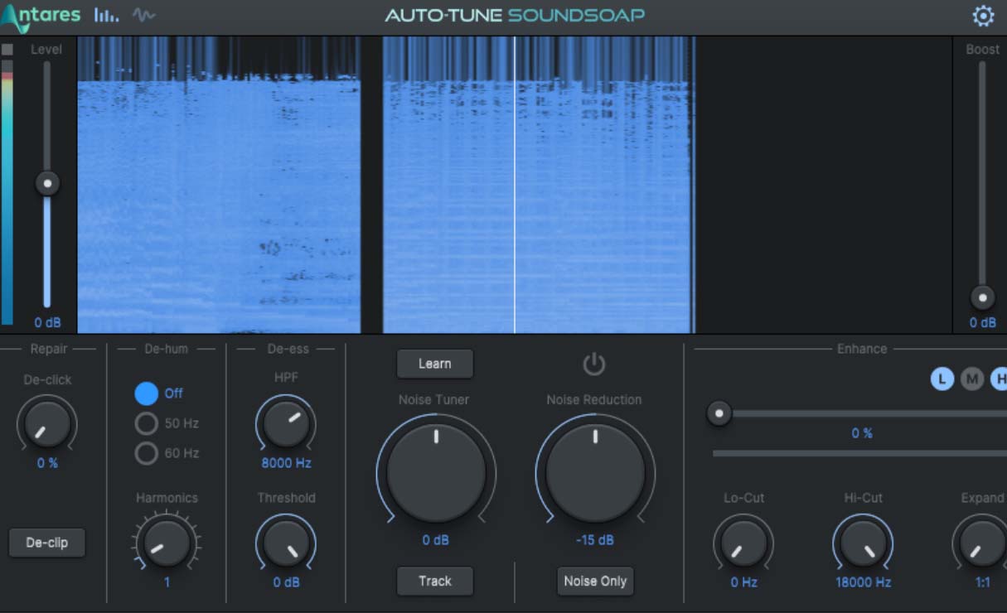Toggle the Noise Reduction power icon
1007x613 pixels.
click(594, 364)
